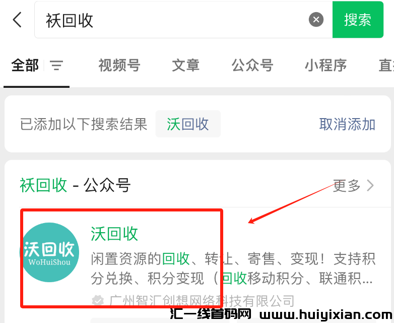This screenshot has width=394, height=323.
Task: Open the account description text starting 闲置资源
Action: pyautogui.click(x=233, y=268)
